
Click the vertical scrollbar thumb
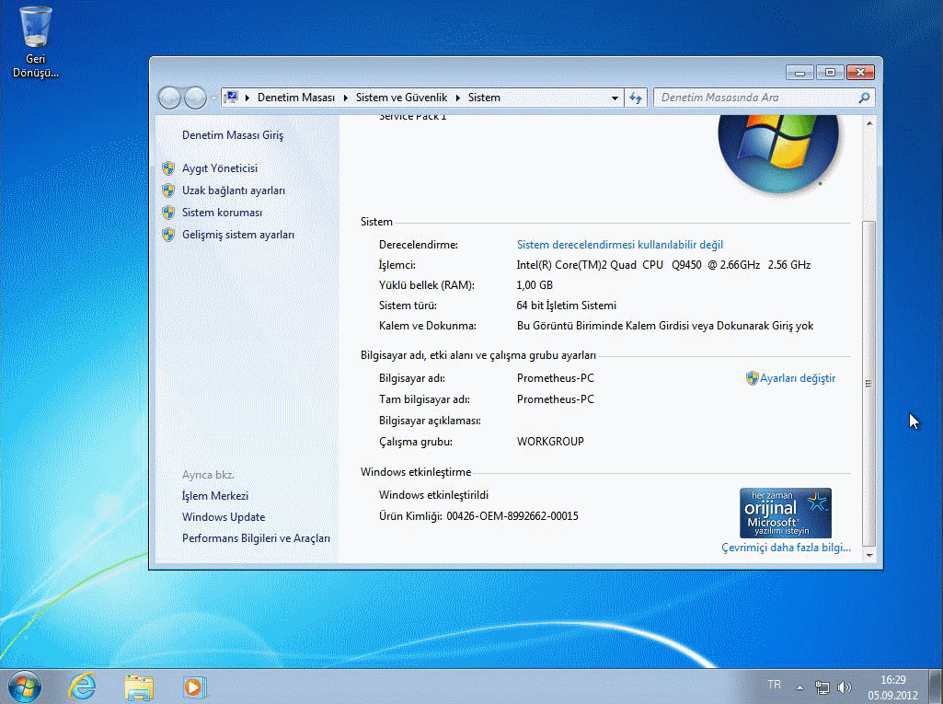point(869,383)
